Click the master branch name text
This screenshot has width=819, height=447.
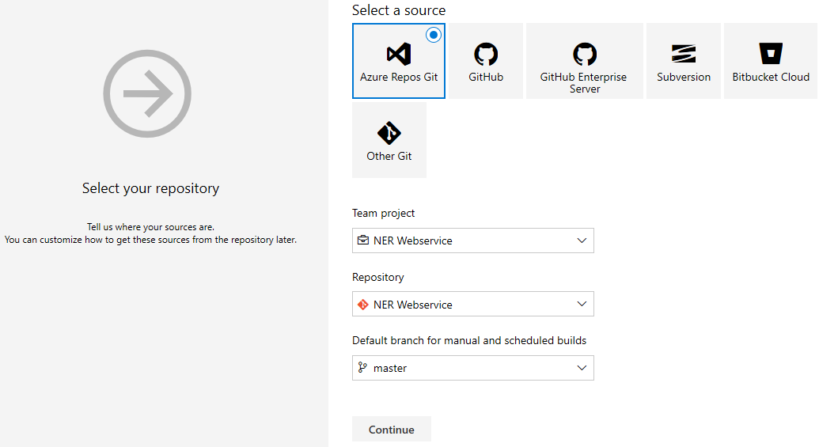pyautogui.click(x=390, y=368)
